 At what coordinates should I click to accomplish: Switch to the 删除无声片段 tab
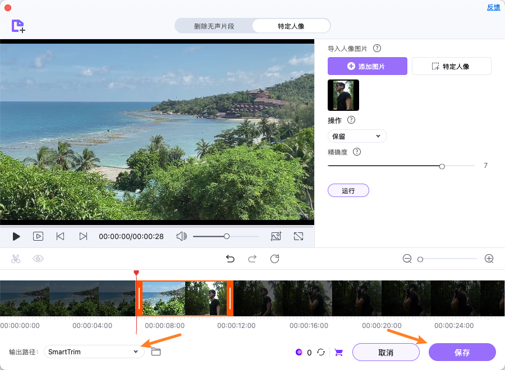[x=215, y=25]
